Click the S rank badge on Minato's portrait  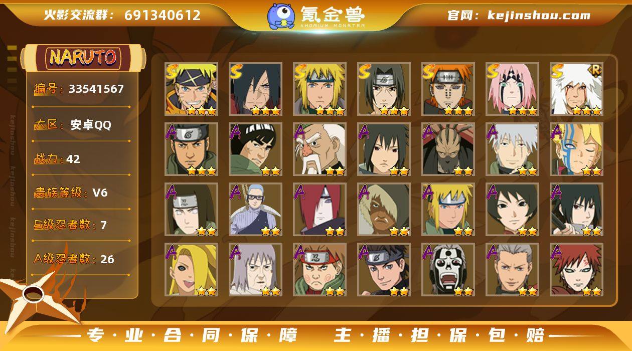(x=300, y=71)
